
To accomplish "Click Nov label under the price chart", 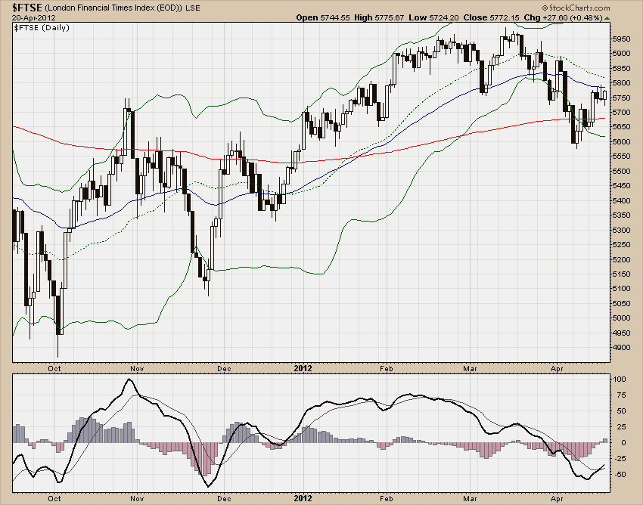I will [137, 368].
